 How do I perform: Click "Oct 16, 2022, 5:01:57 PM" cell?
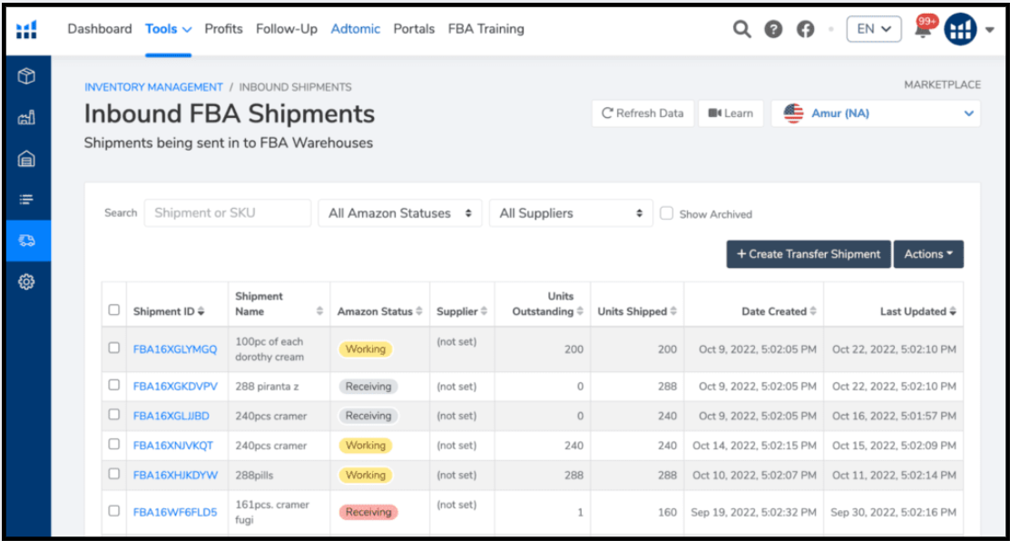pyautogui.click(x=894, y=416)
